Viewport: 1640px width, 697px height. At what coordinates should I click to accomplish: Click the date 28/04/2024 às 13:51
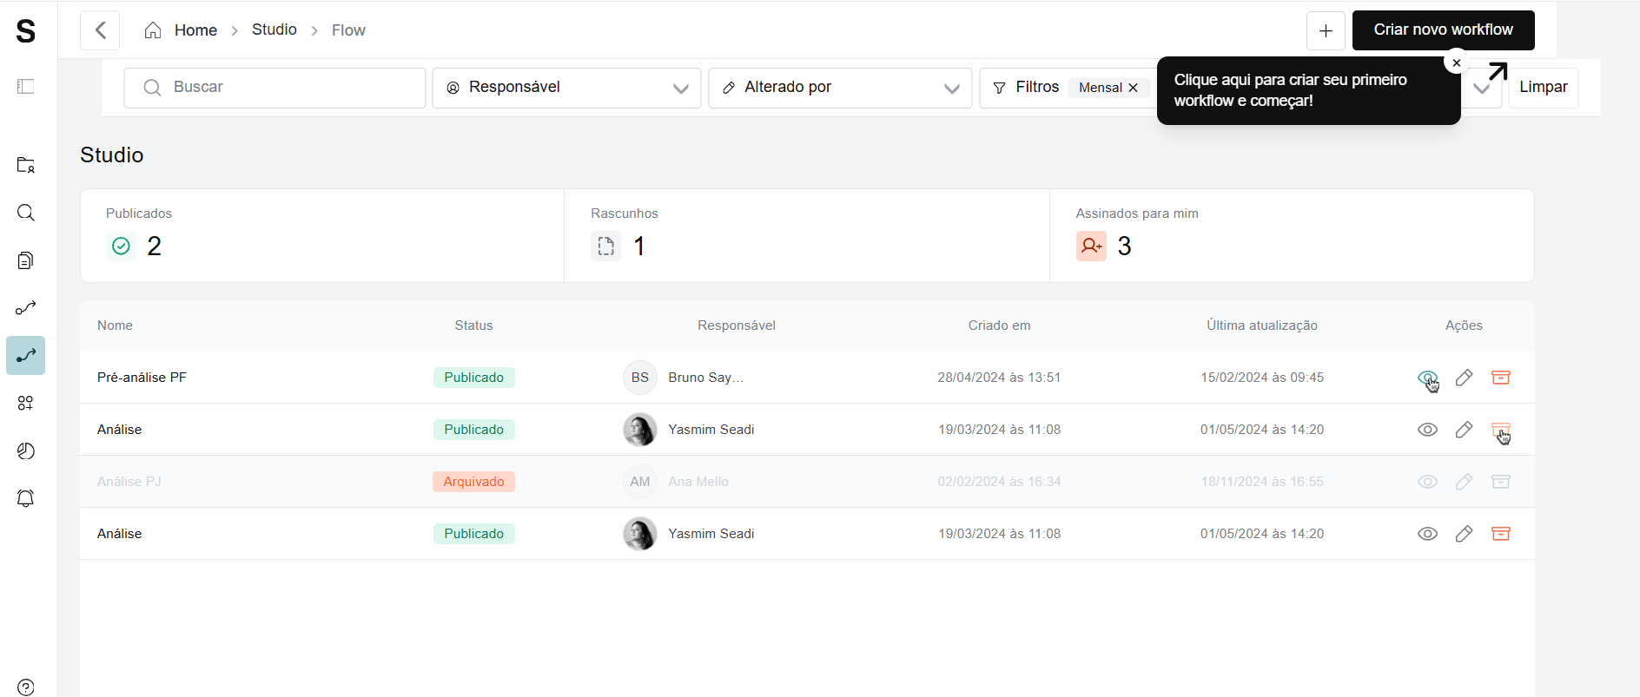coord(999,378)
